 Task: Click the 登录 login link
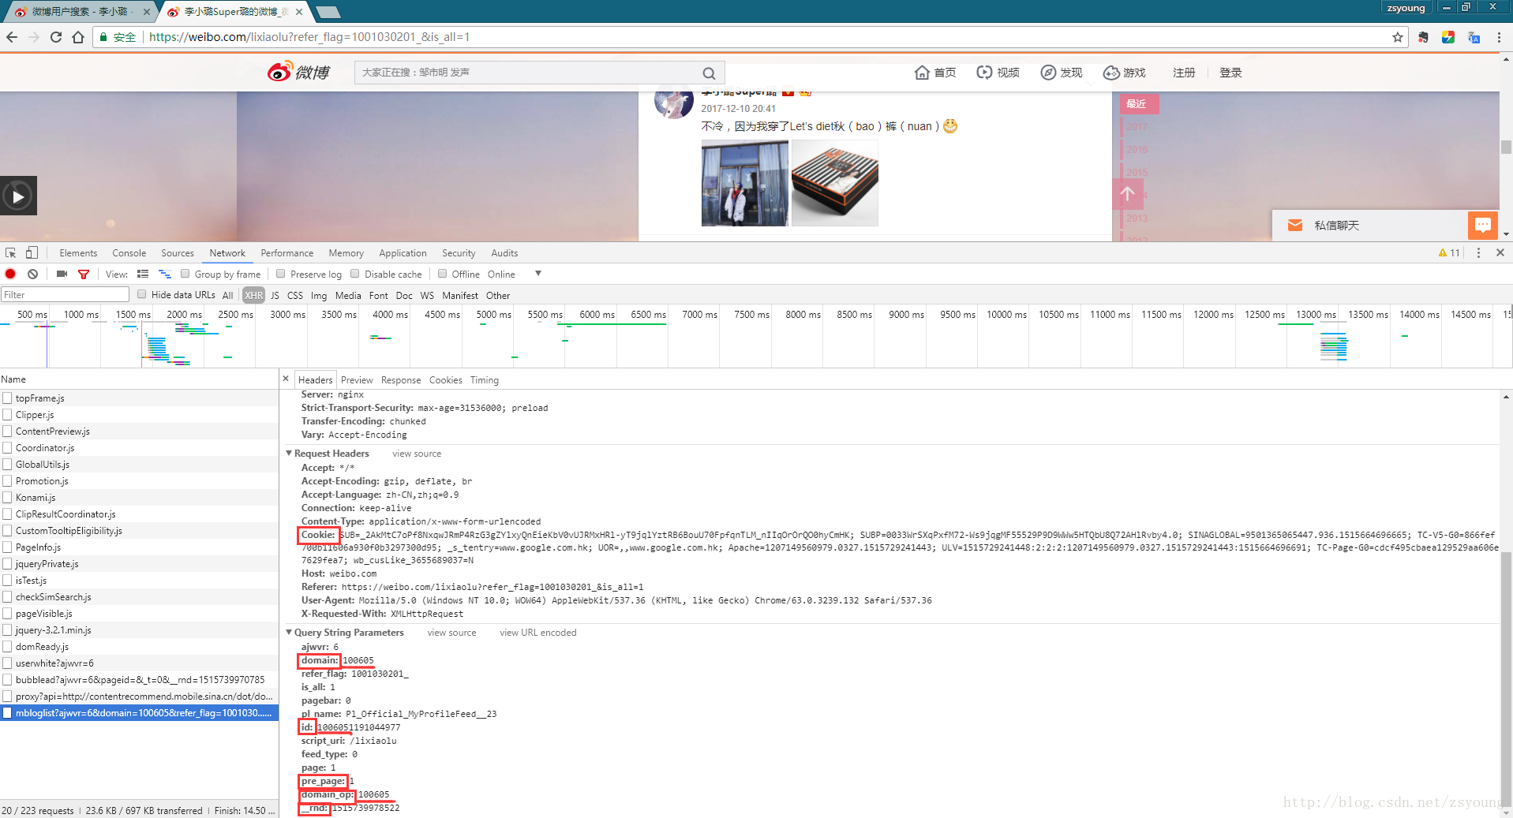(1230, 73)
